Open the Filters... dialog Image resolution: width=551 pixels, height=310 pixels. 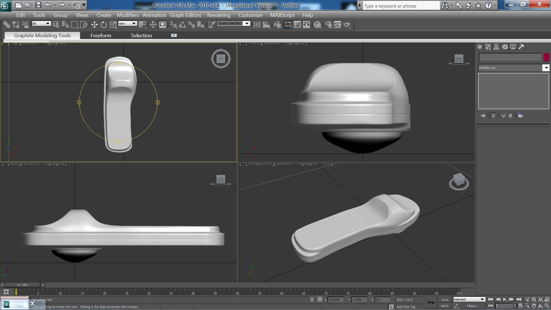click(474, 306)
